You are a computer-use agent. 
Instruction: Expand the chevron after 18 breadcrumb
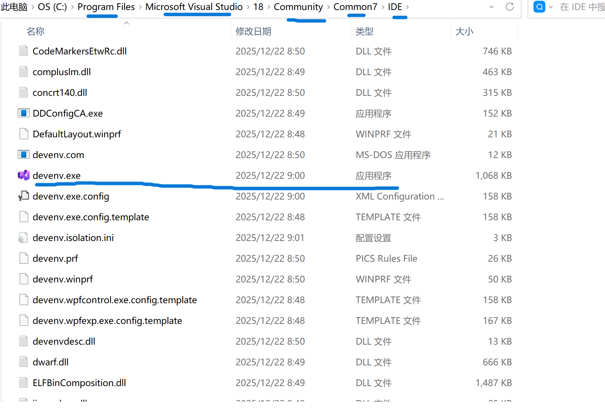click(269, 7)
